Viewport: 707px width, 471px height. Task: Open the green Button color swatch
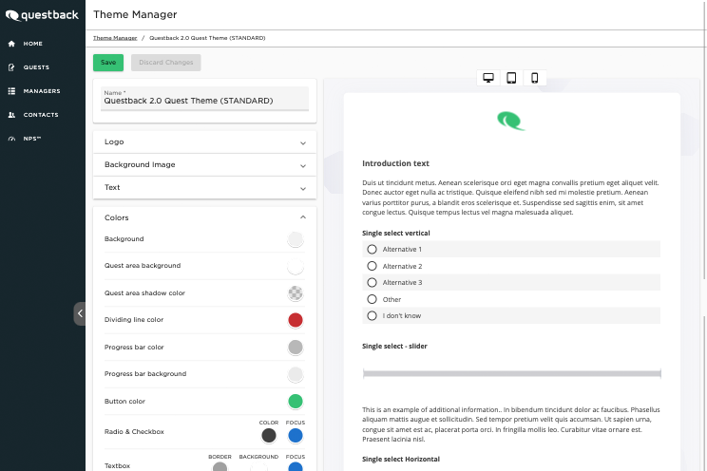tap(296, 401)
